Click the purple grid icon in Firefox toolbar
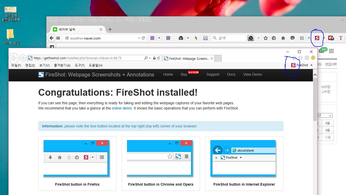346x195 pixels. 153,38
